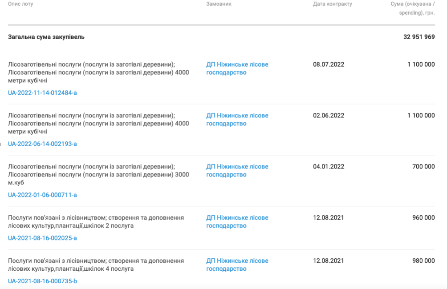
Task: Open customer link in the 960 000 sum row
Action: click(237, 222)
